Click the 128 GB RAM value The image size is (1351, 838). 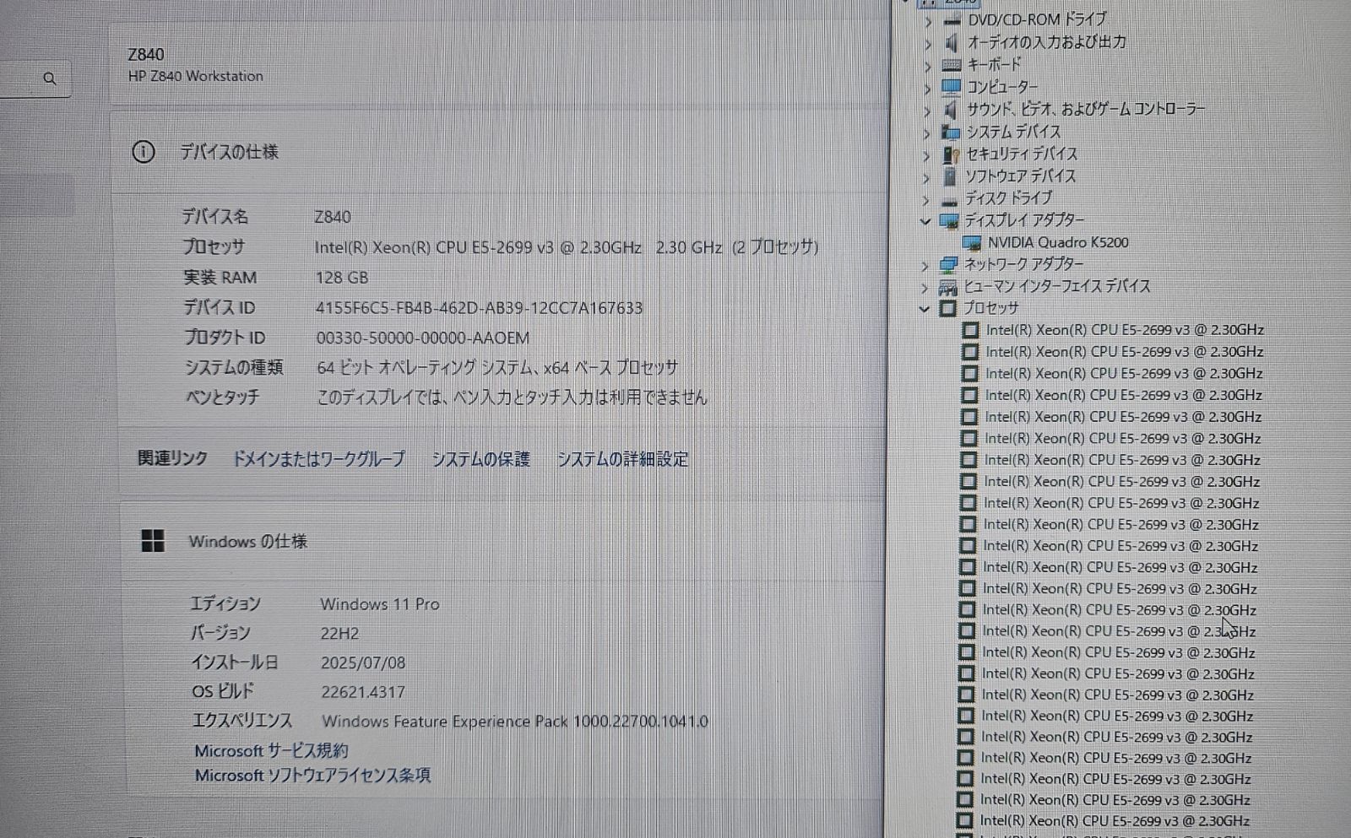coord(341,278)
